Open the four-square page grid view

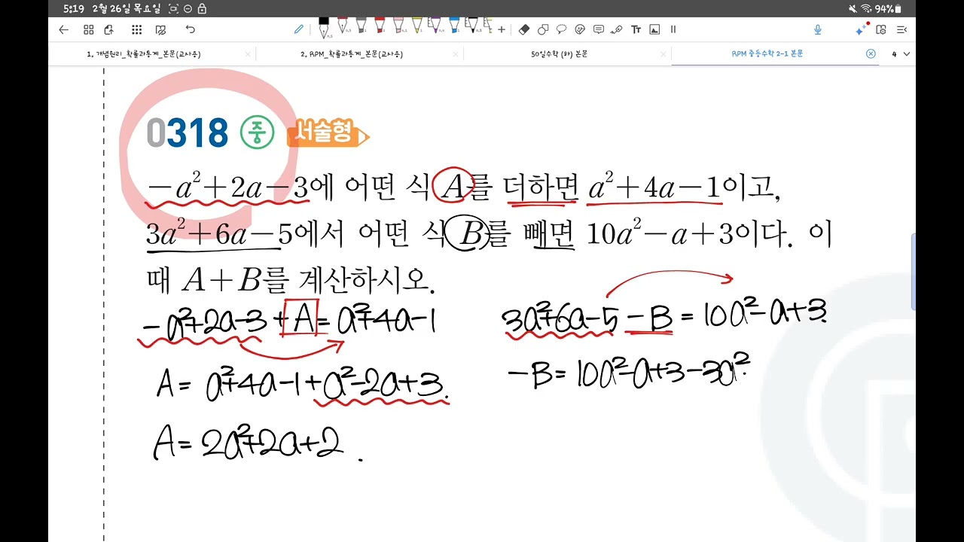click(89, 29)
